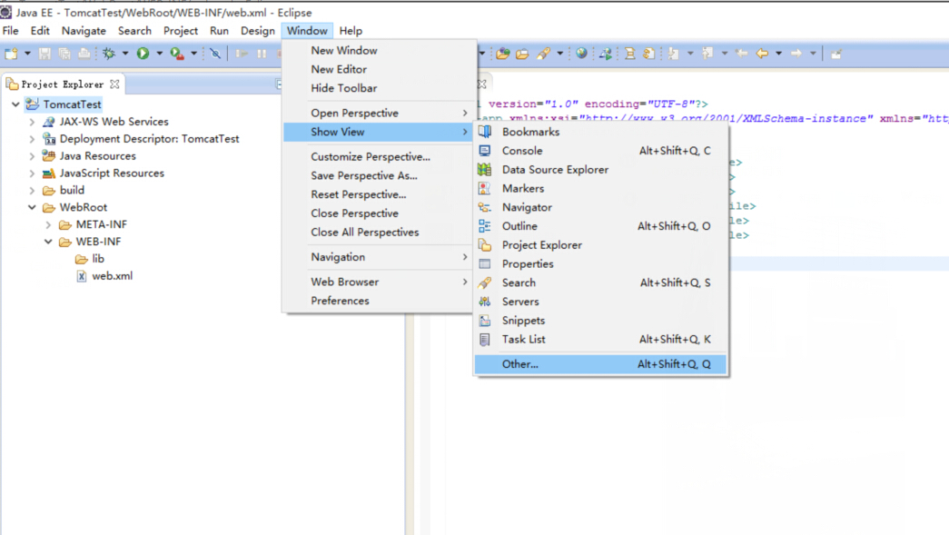This screenshot has width=949, height=535.
Task: Show the Navigator view
Action: click(x=600, y=207)
